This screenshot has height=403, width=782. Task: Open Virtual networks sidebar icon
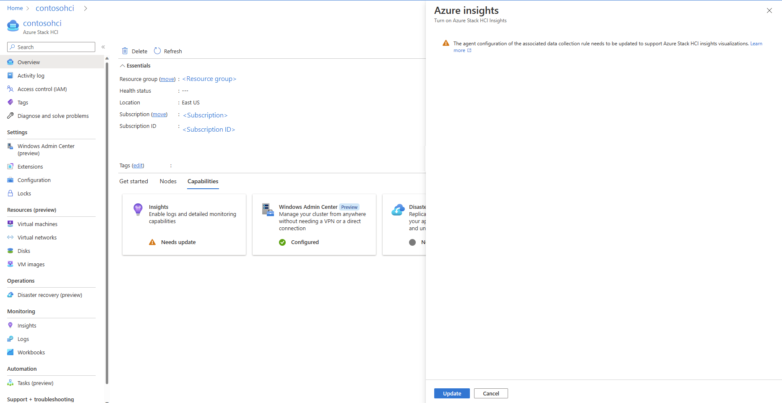coord(10,237)
